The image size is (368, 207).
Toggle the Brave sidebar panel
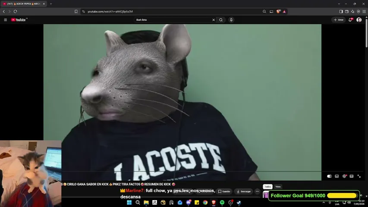pyautogui.click(x=341, y=12)
